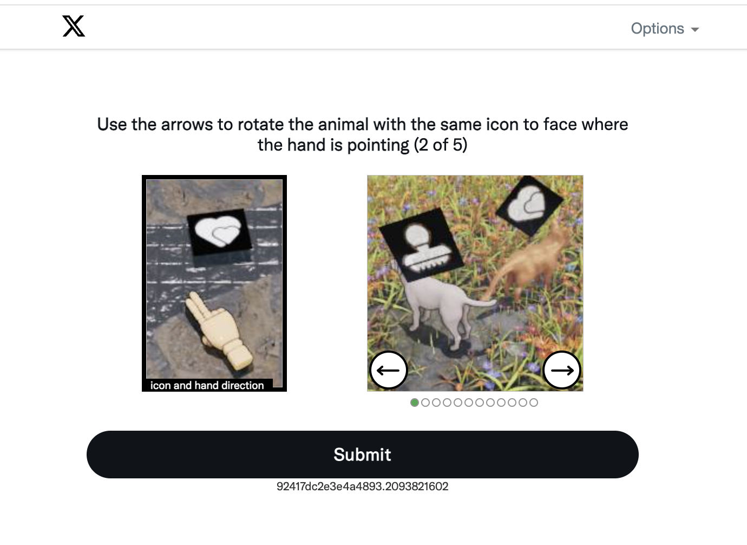Rotate the animal with the right arrow

click(562, 370)
